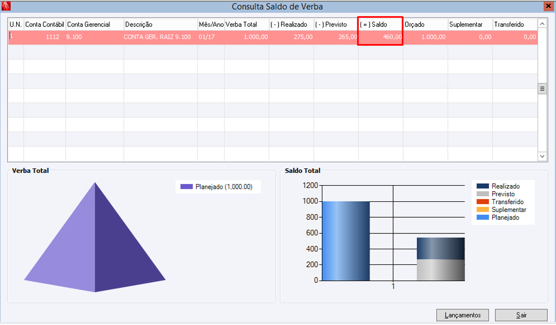Click the Conta Gerencial column header
556x325 pixels.
pyautogui.click(x=95, y=24)
